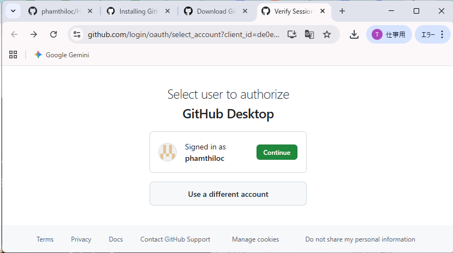Open the 仕事用 profile button

tap(389, 34)
